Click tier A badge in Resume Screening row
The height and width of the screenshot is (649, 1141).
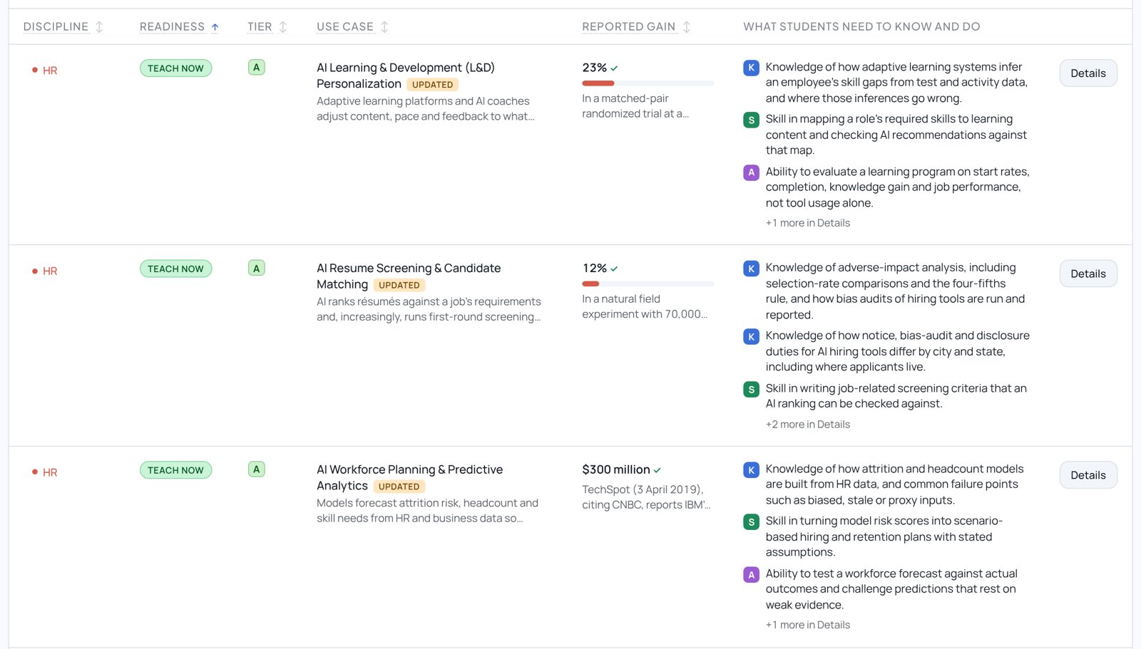[256, 268]
